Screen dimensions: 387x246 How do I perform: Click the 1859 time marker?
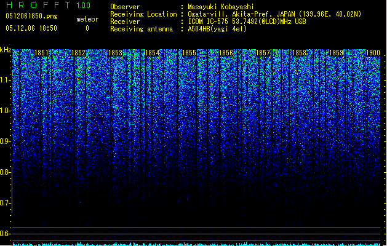336,53
